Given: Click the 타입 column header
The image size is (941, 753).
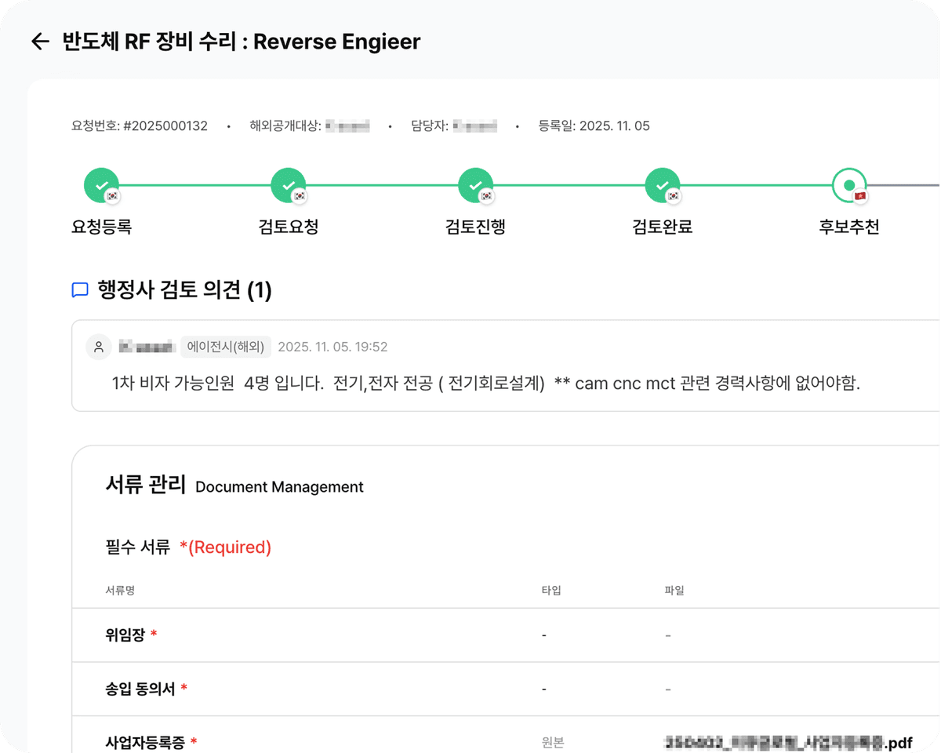Looking at the screenshot, I should (551, 590).
